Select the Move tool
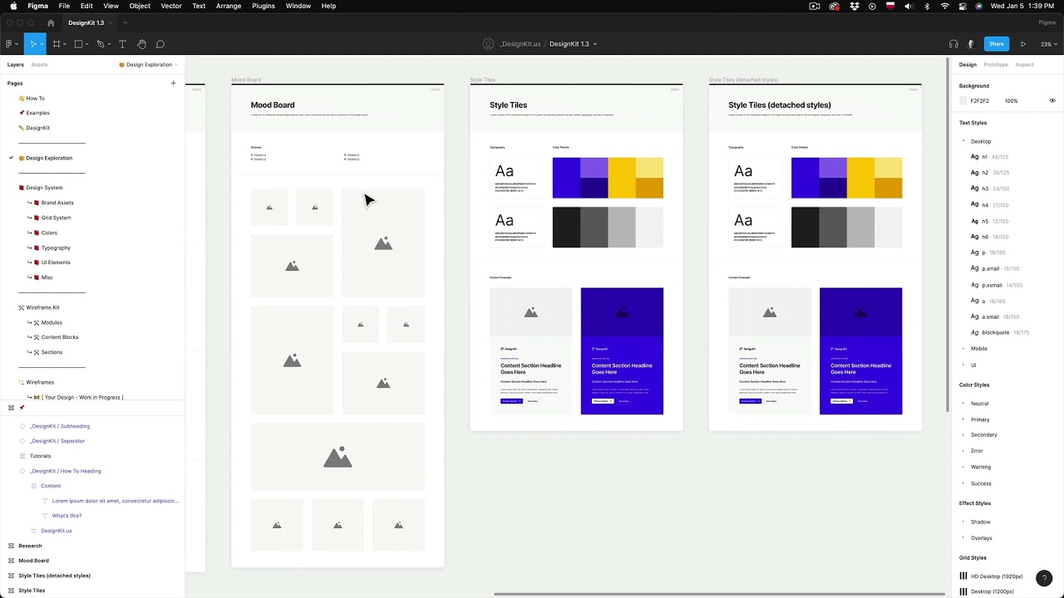Image resolution: width=1064 pixels, height=598 pixels. click(33, 44)
